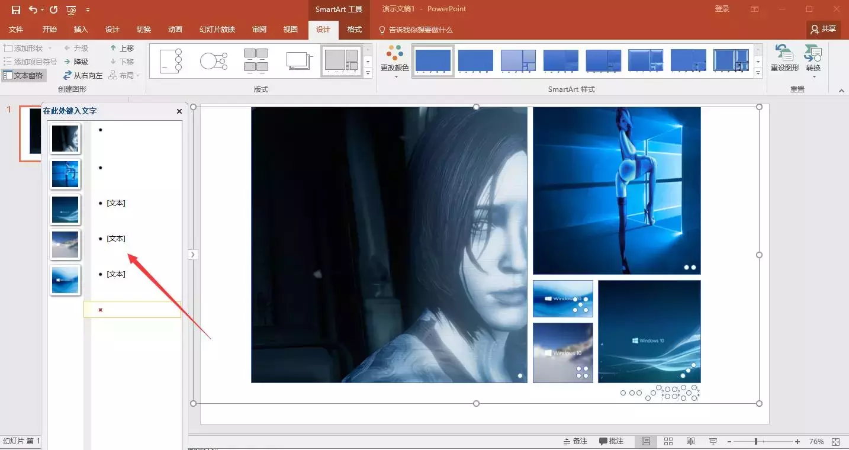Click the fourth picture thumbnail in text pane

point(65,245)
